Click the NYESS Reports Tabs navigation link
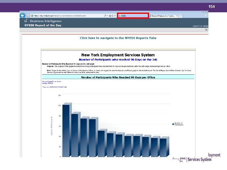 point(118,38)
